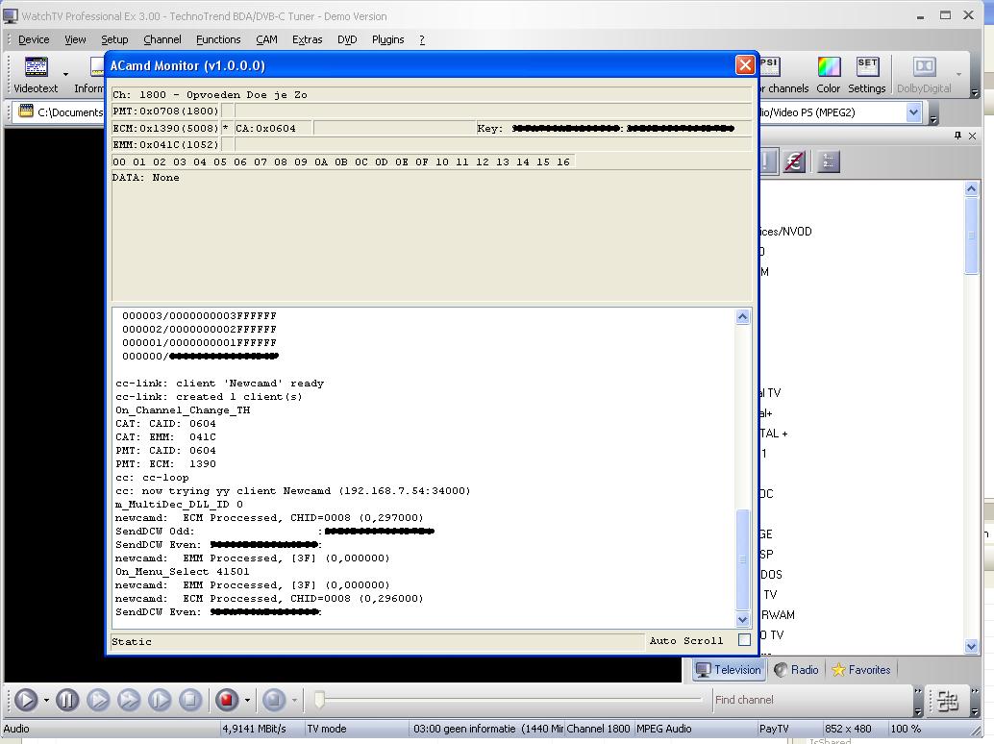
Task: Open the Record button dropdown arrow
Action: (247, 701)
